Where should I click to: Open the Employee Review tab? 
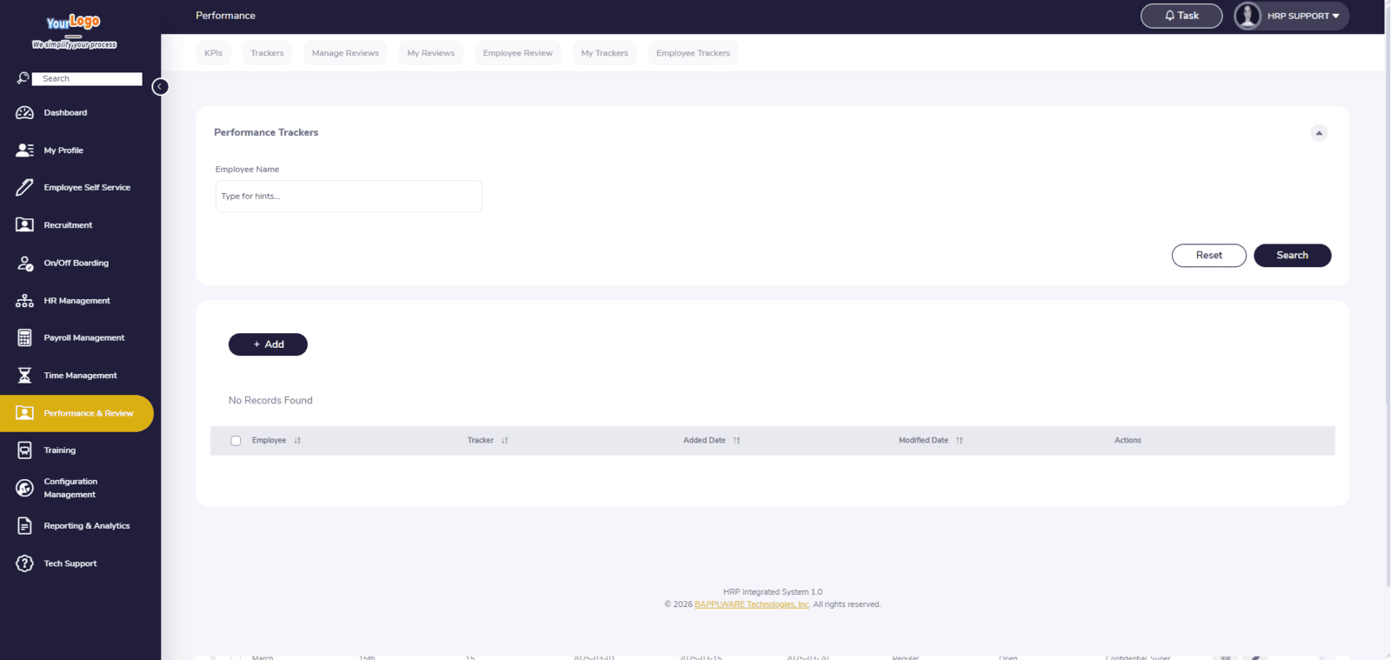click(517, 53)
